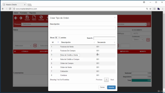Image resolution: width=165 pixels, height=93 pixels.
Task: Click the Comentarios text area
Action: point(30,80)
